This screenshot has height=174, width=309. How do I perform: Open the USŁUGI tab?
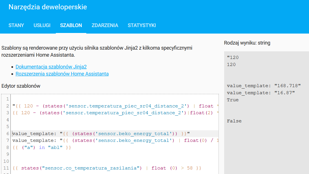click(x=42, y=25)
